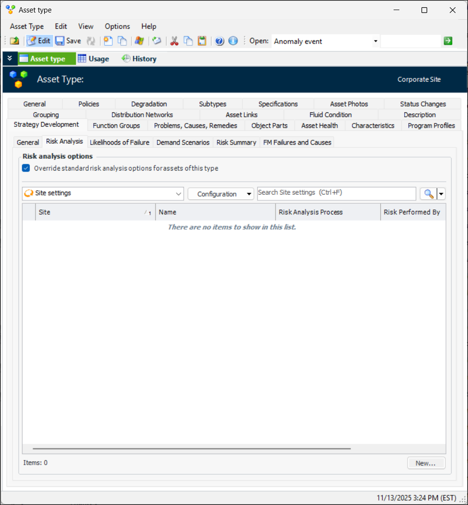Select the Characteristics tab
468x505 pixels.
373,125
